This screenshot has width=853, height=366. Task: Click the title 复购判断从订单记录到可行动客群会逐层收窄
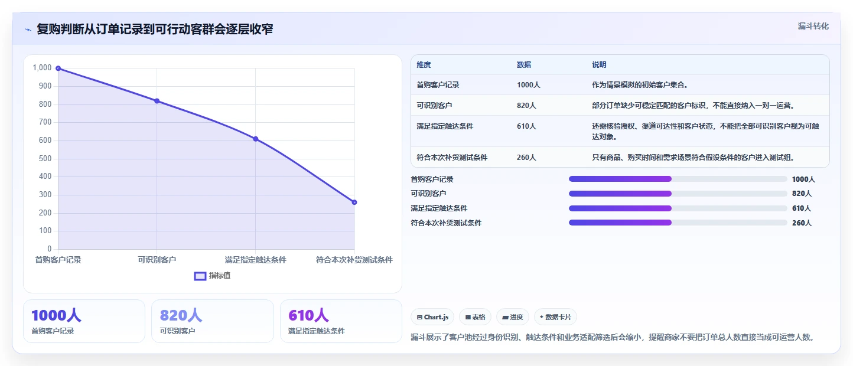[x=155, y=29]
